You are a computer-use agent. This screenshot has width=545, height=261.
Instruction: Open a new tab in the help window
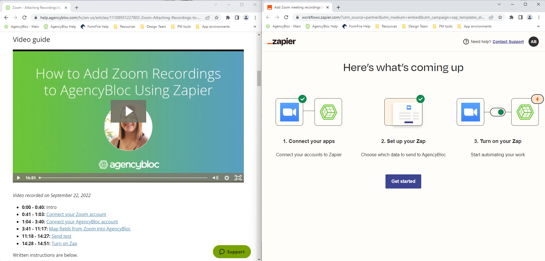(77, 8)
